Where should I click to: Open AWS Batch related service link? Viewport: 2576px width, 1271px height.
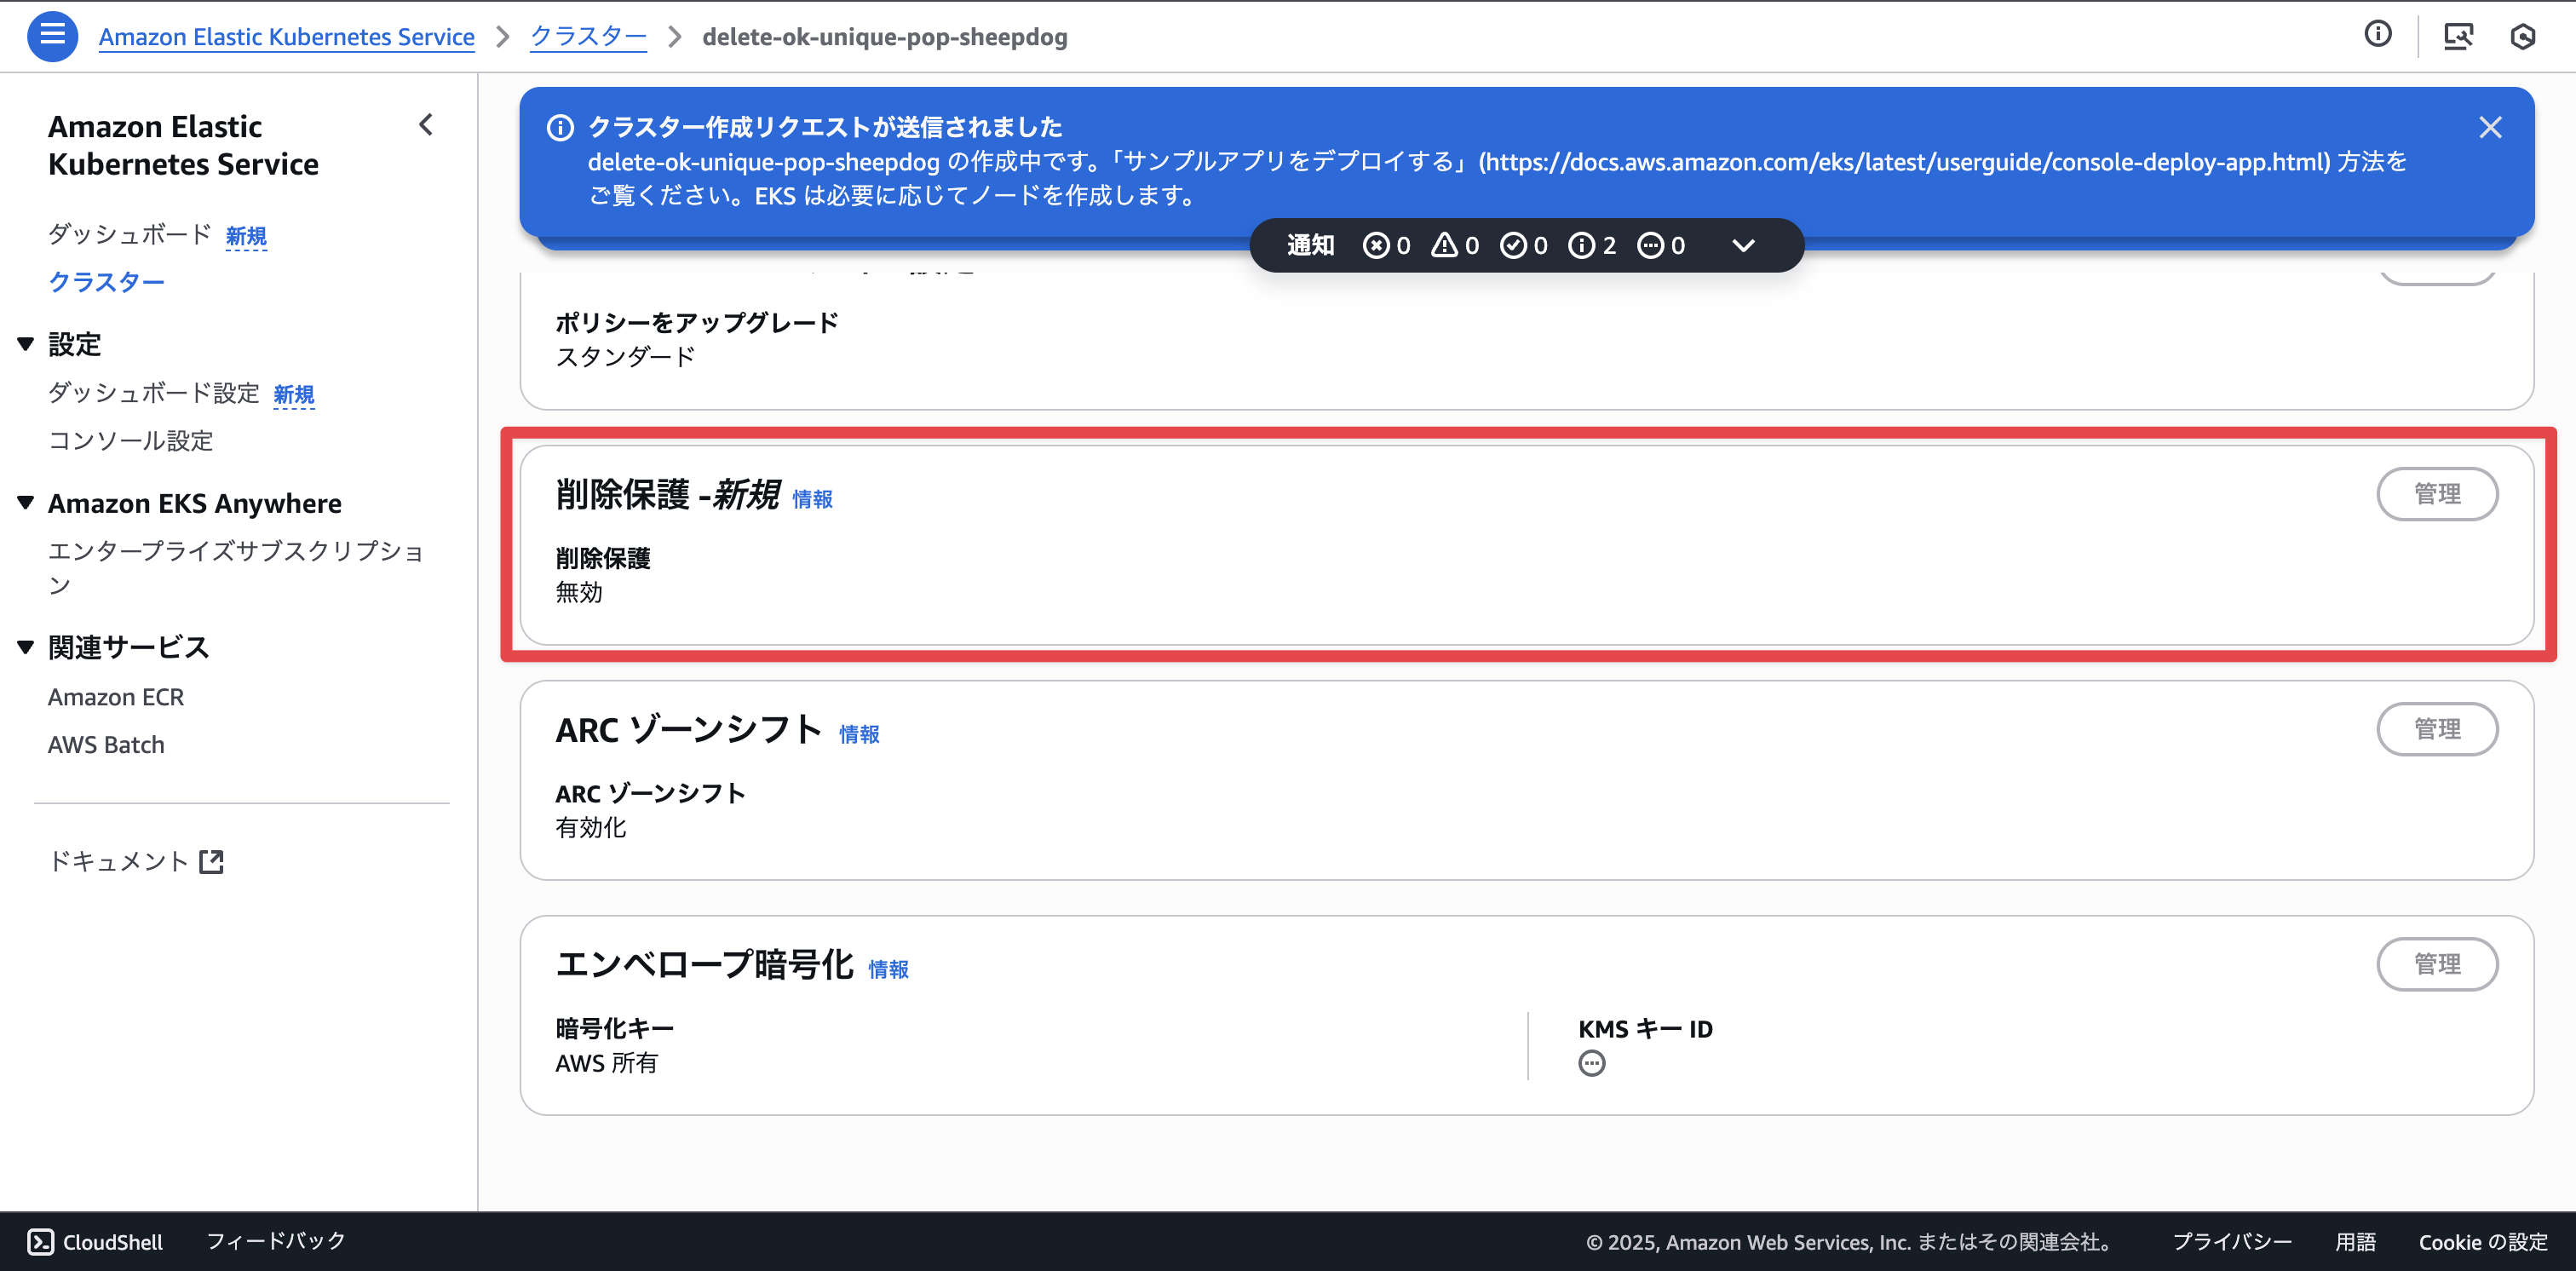106,745
